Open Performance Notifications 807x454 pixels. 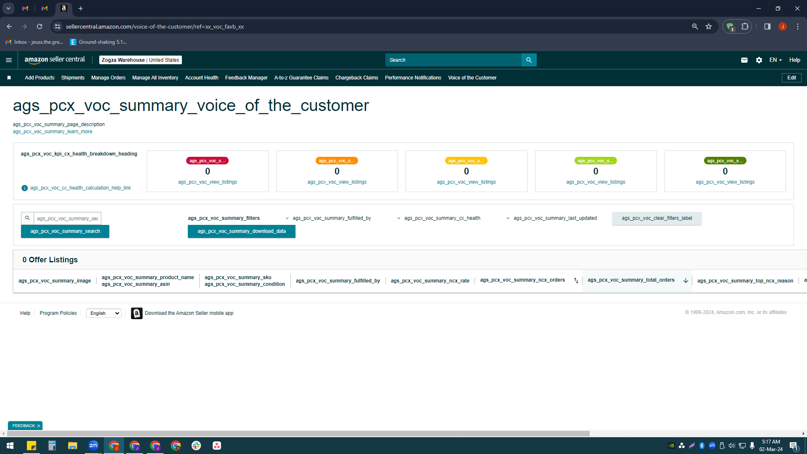pos(413,78)
